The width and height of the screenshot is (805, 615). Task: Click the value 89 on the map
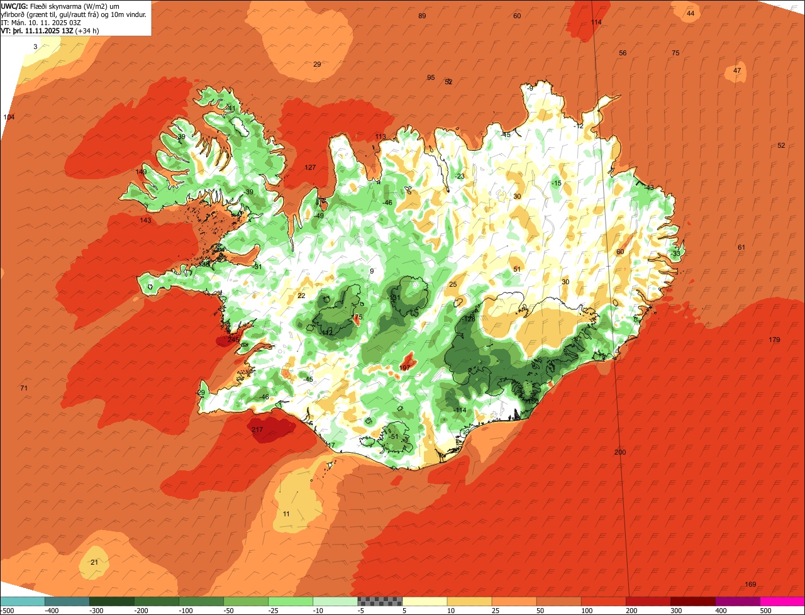pos(422,16)
